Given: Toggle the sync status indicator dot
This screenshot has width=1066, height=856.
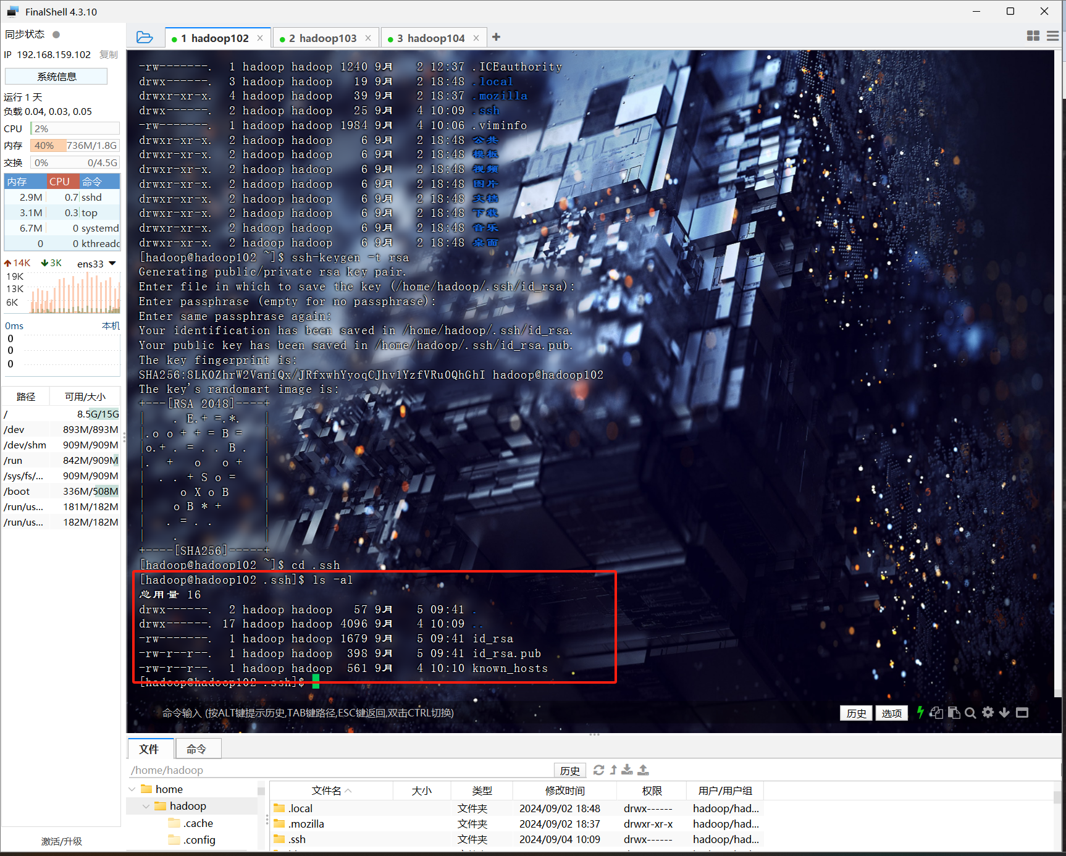Looking at the screenshot, I should [56, 35].
